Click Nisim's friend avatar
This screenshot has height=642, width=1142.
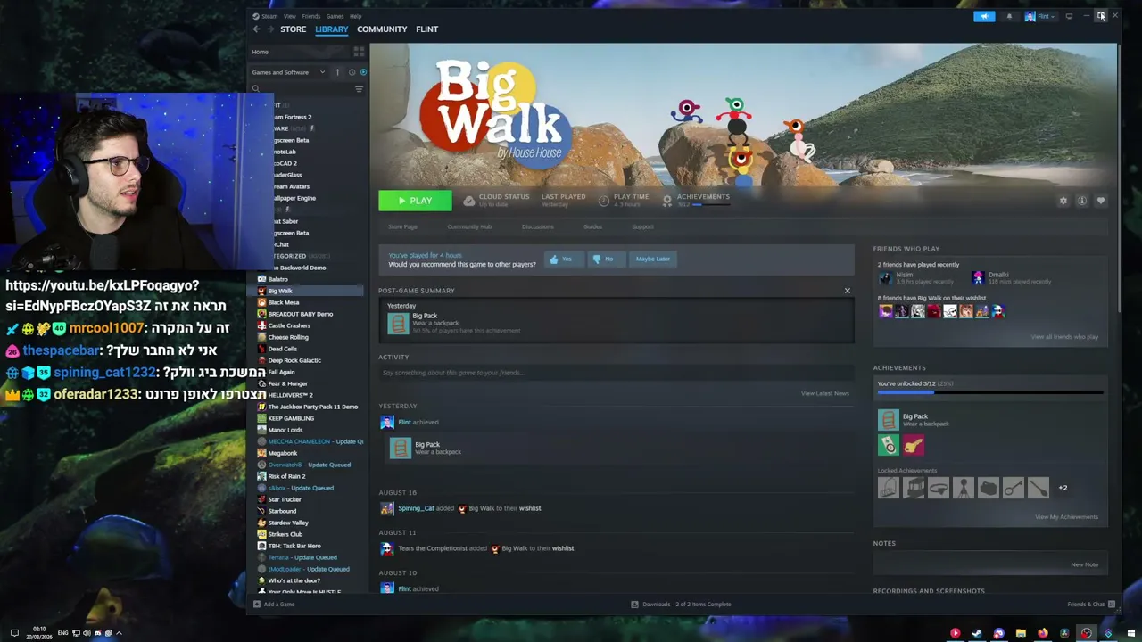click(885, 278)
